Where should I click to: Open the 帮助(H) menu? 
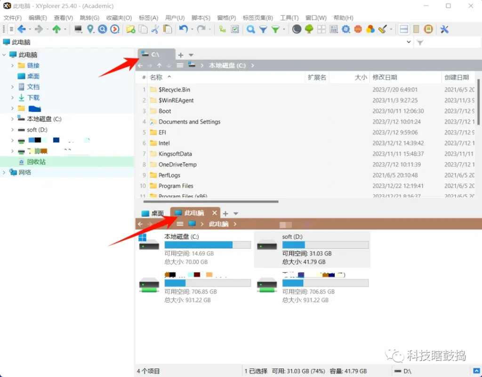[343, 18]
